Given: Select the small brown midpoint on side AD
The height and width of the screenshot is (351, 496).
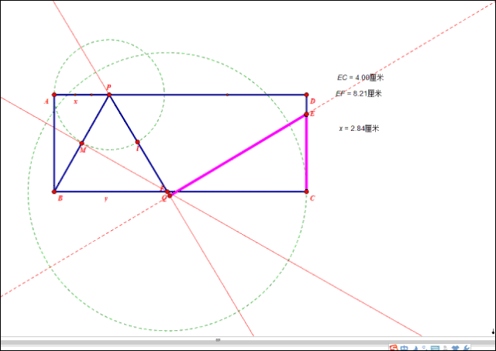Looking at the screenshot, I should click(x=227, y=95).
